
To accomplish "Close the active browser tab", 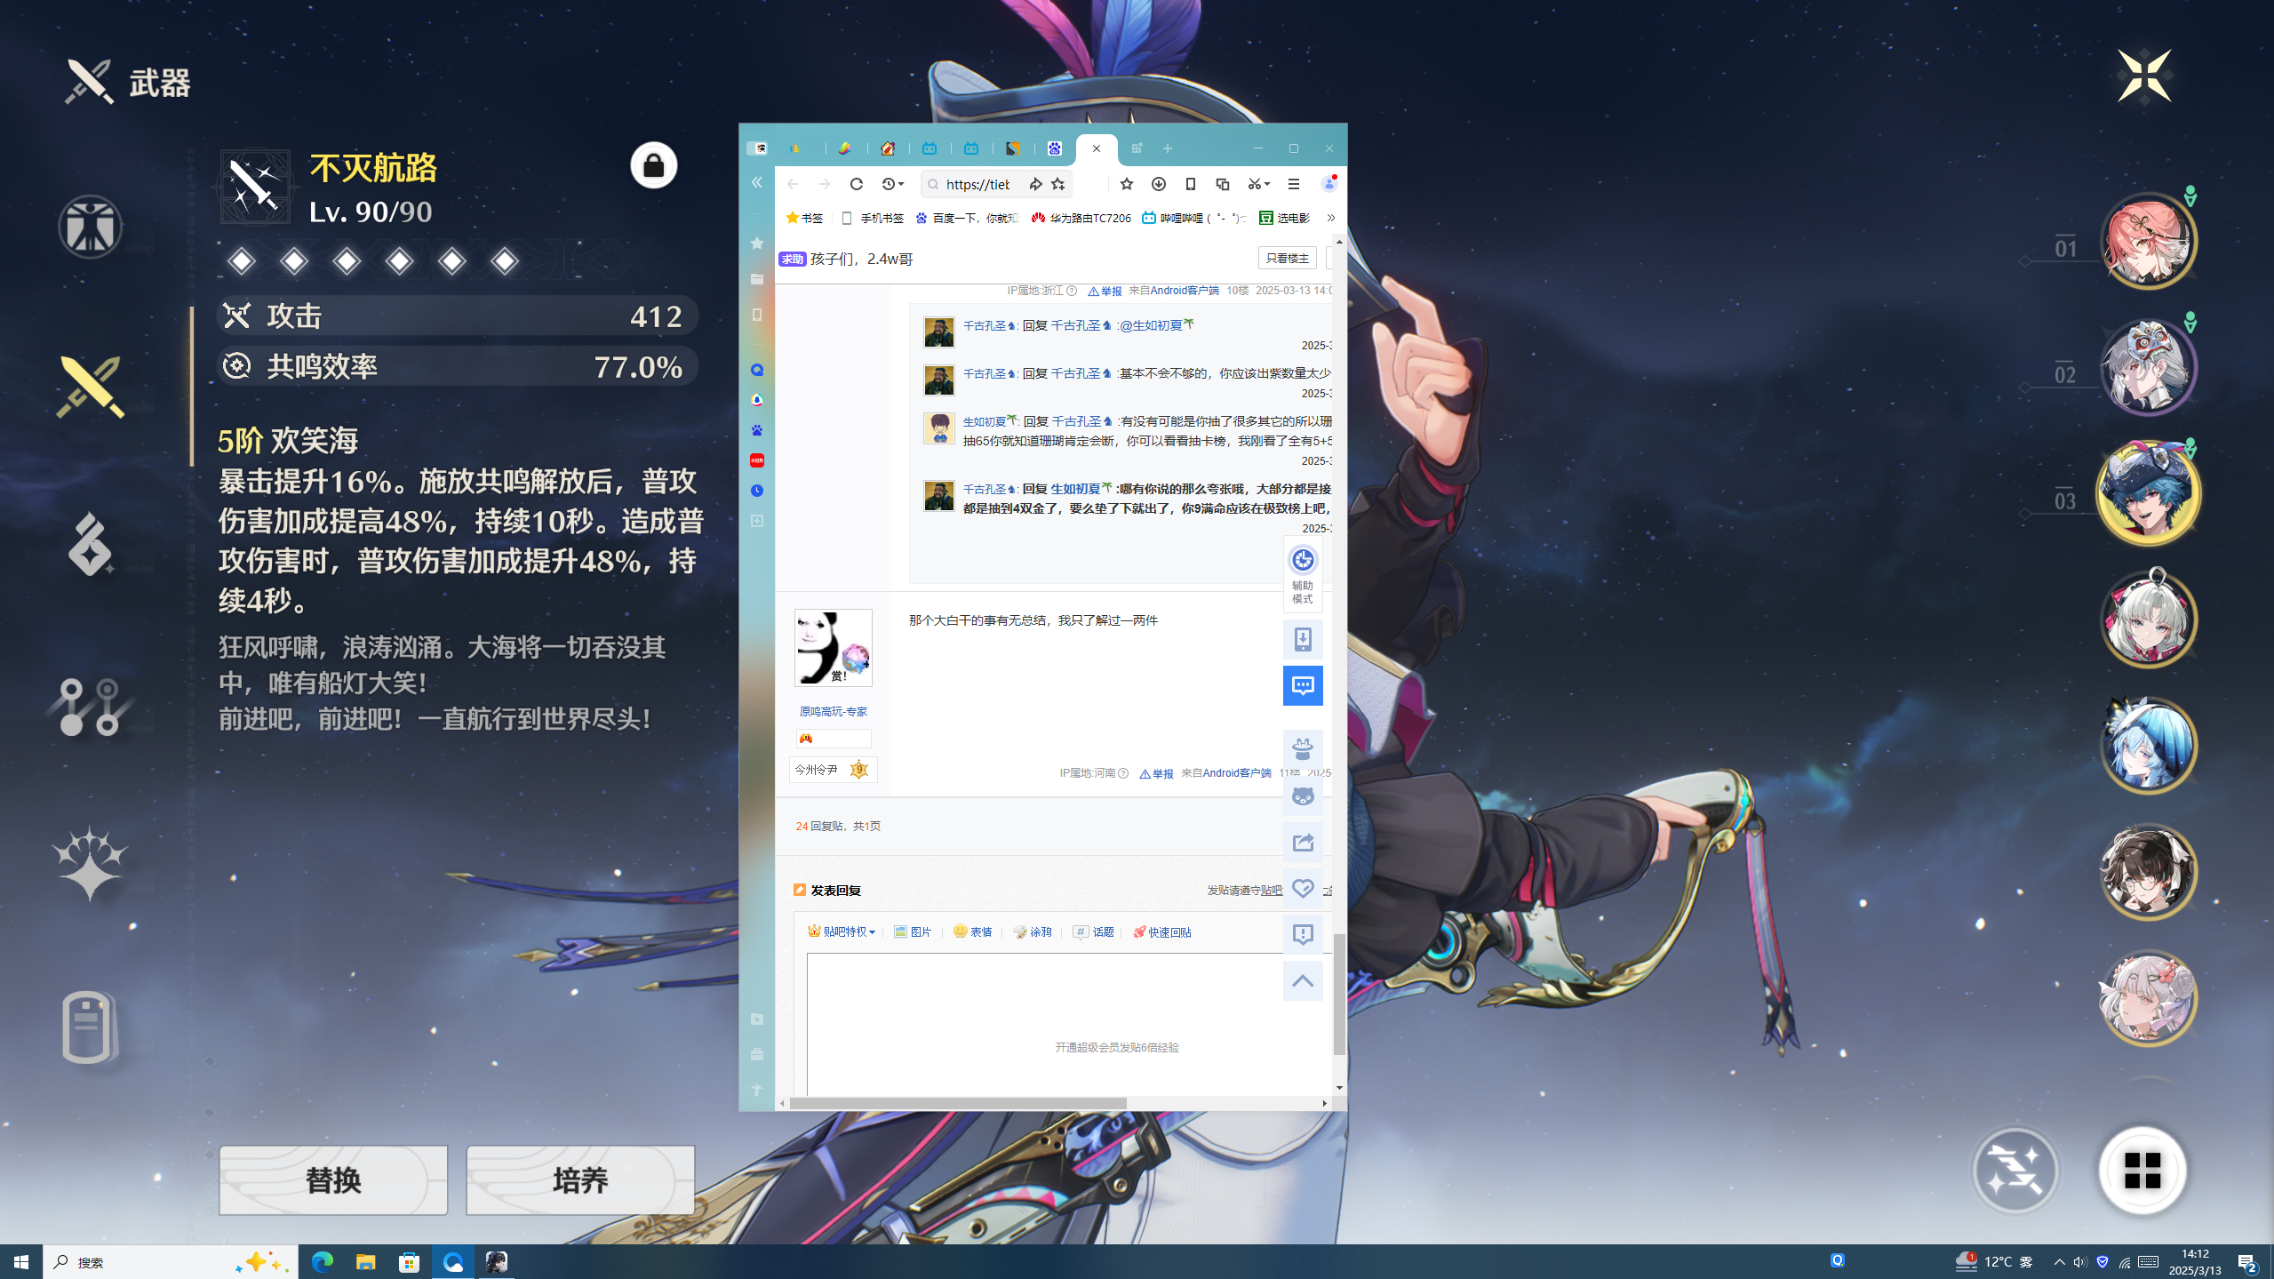I will [1097, 148].
